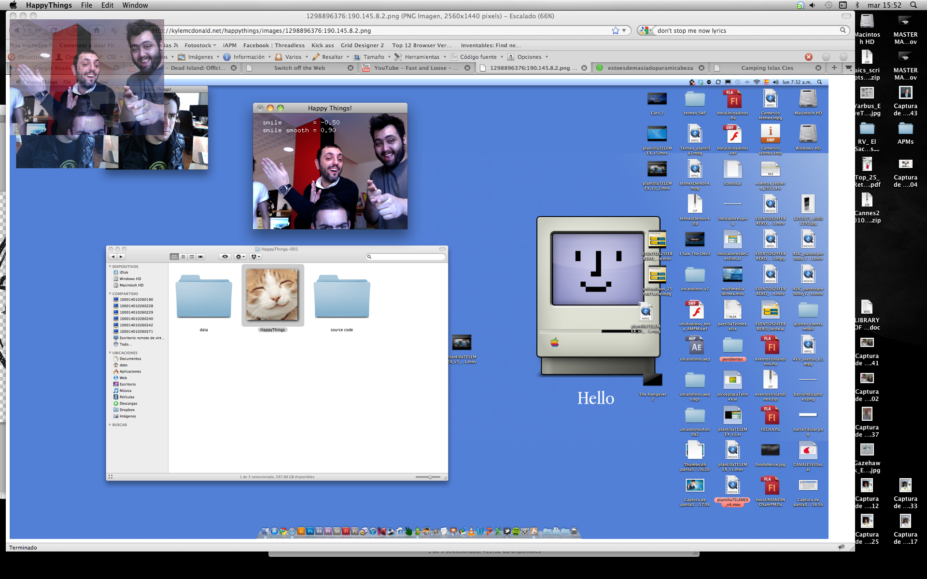Image resolution: width=927 pixels, height=579 pixels.
Task: Open the Kick ass bookmark link
Action: point(323,45)
